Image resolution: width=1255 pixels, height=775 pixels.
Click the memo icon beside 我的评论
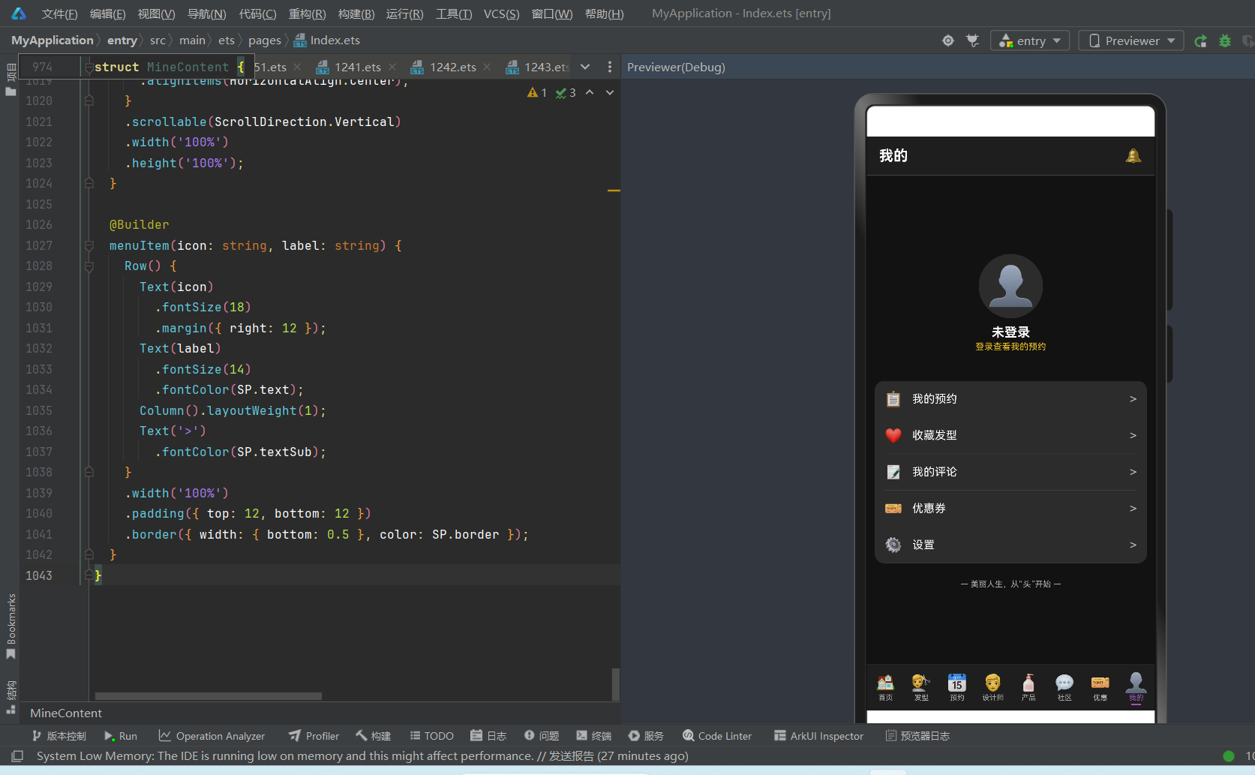click(893, 472)
